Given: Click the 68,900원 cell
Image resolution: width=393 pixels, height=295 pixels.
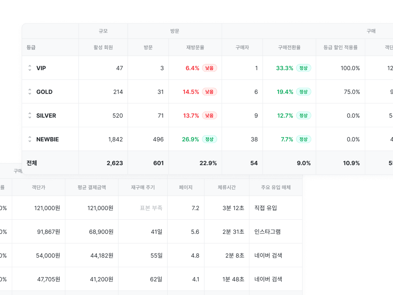Looking at the screenshot, I should [101, 232].
